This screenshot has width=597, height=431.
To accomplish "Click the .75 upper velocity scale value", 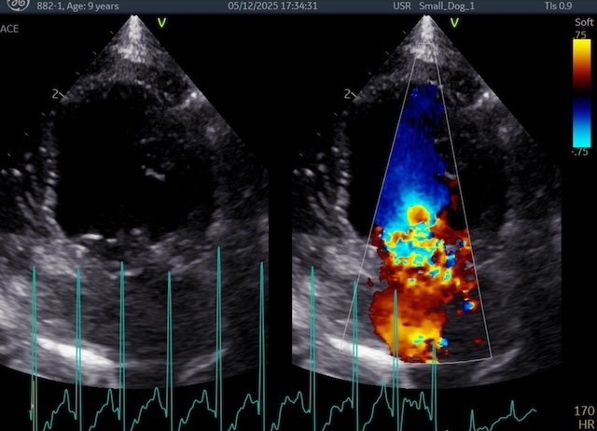I will click(x=580, y=34).
